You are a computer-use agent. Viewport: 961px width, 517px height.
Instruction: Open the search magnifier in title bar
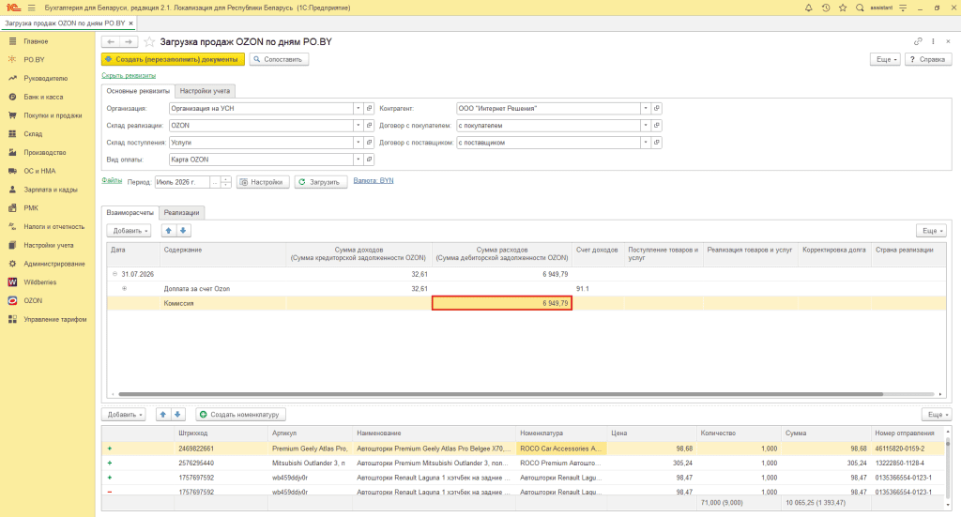click(x=860, y=8)
